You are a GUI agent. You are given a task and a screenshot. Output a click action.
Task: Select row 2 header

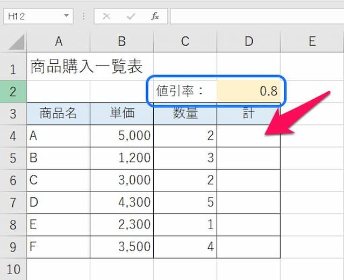tap(13, 92)
